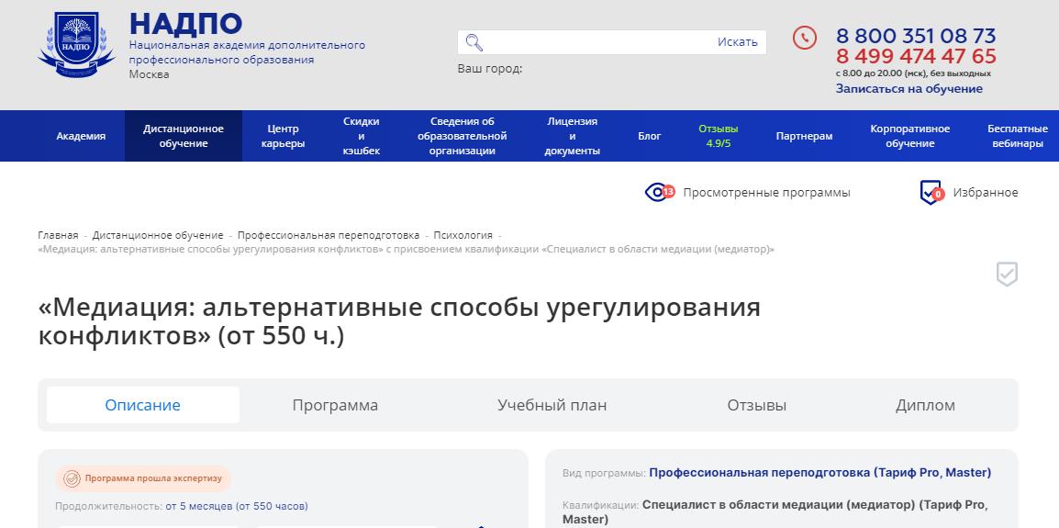
Task: Open Сведения об образовательной организации menu
Action: [x=462, y=136]
